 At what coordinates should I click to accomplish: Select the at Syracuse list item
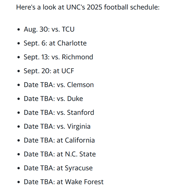click(58, 168)
